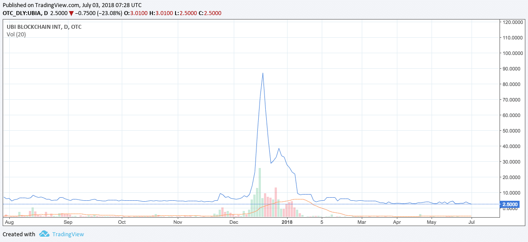Image resolution: width=528 pixels, height=242 pixels.
Task: Click the tallest pink volume bar
Action: (276, 202)
